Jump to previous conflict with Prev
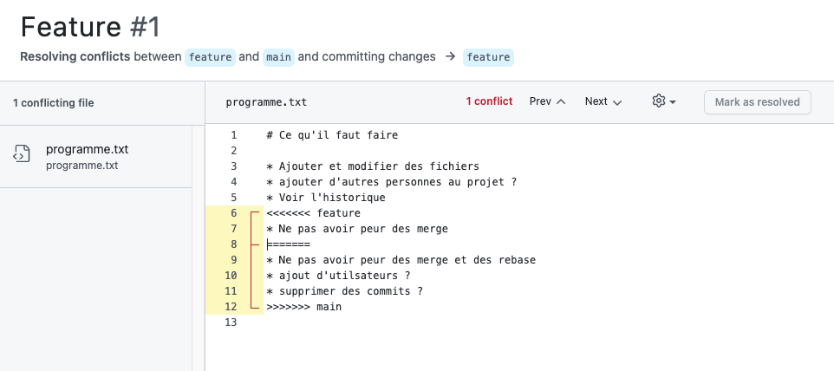 [547, 101]
